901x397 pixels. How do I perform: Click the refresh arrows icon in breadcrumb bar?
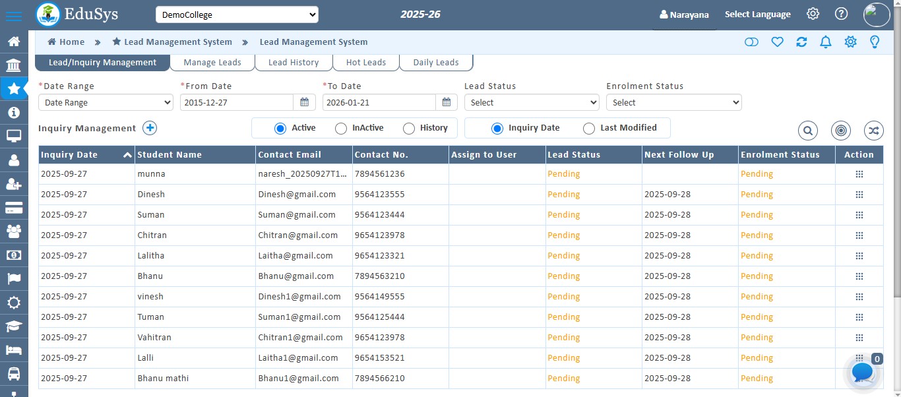coord(801,42)
